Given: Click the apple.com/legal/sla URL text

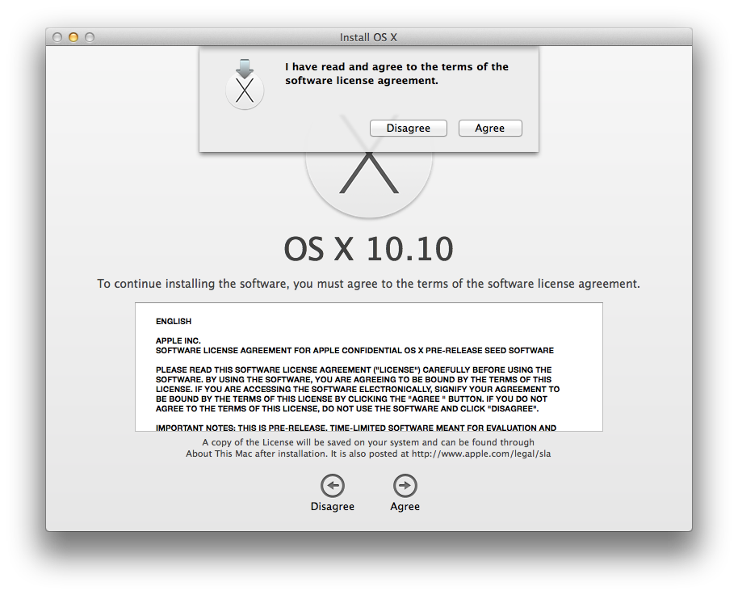Looking at the screenshot, I should click(x=481, y=454).
